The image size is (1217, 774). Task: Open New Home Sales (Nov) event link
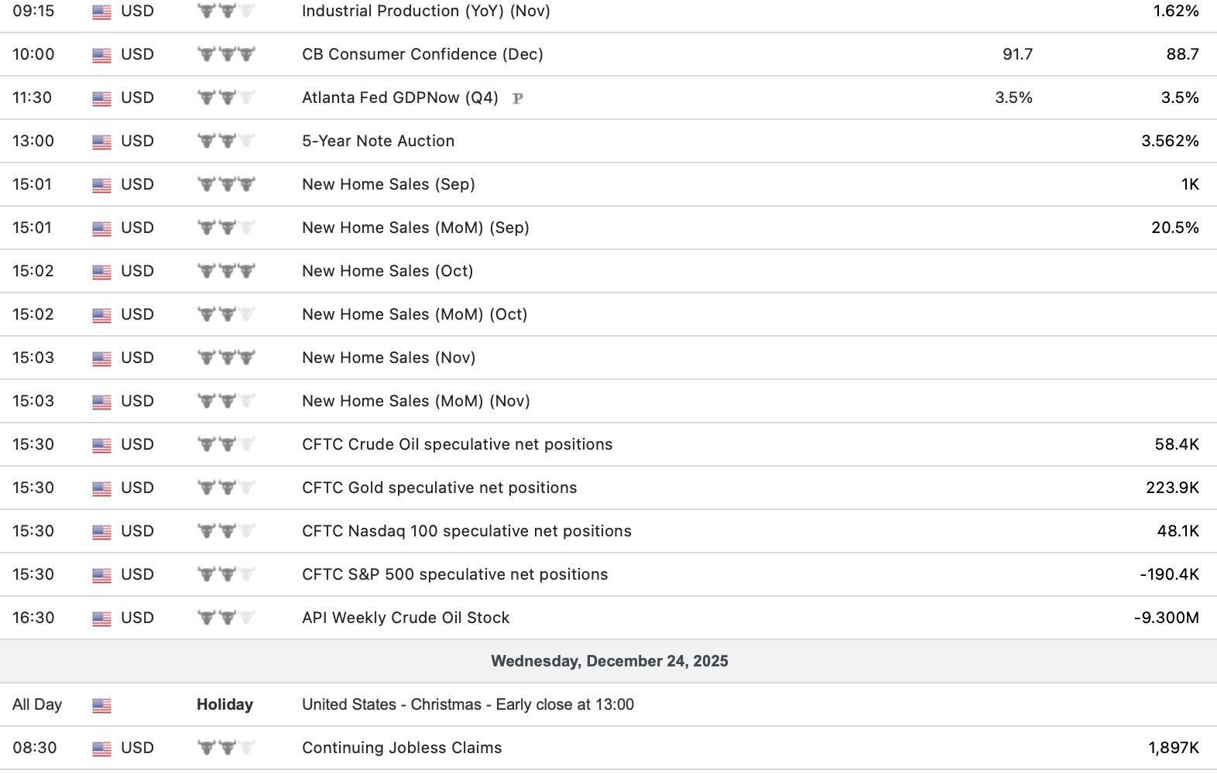pyautogui.click(x=388, y=358)
